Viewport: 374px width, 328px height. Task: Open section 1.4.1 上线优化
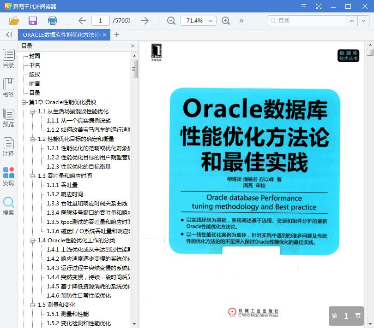click(89, 249)
